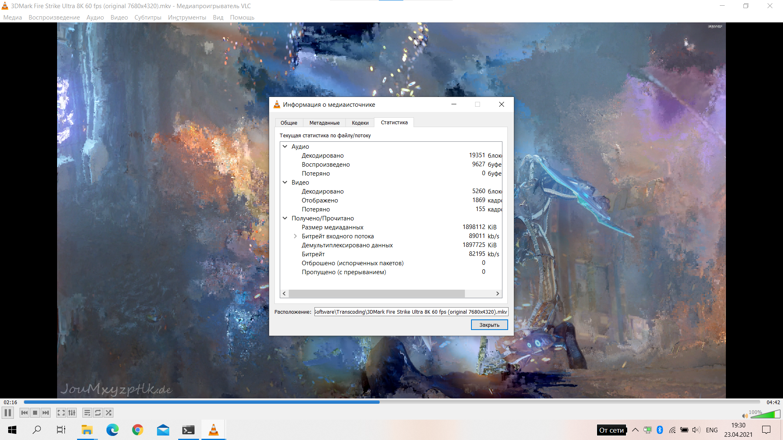Screen dimensions: 783x440
Task: Open the Инструменты menu
Action: point(187,18)
